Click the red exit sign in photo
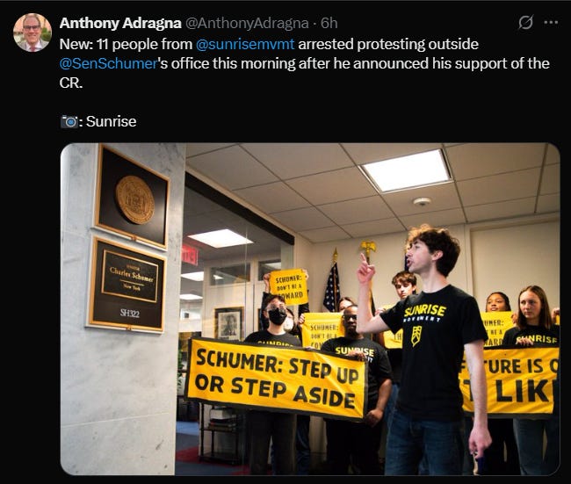 (x=190, y=255)
